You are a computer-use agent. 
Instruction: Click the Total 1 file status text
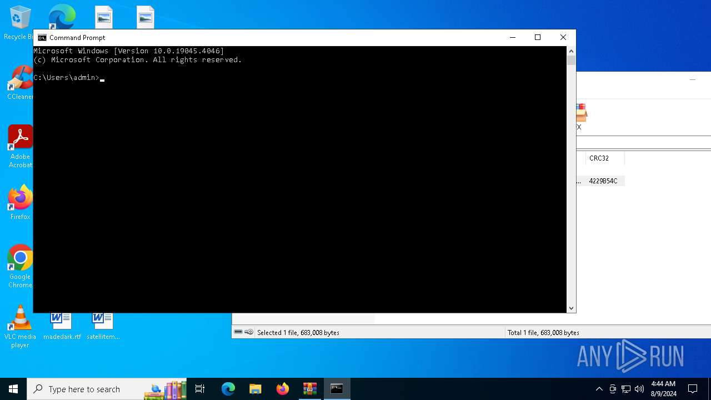tap(543, 333)
